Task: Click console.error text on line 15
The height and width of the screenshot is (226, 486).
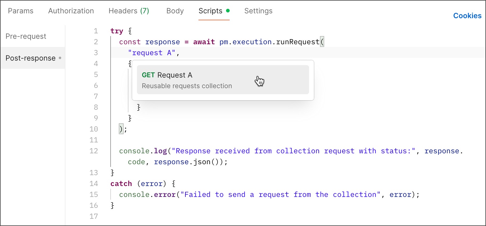Action: (x=147, y=195)
